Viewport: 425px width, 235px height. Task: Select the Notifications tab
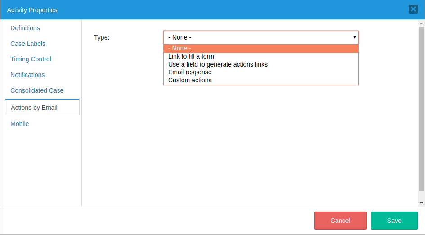27,75
